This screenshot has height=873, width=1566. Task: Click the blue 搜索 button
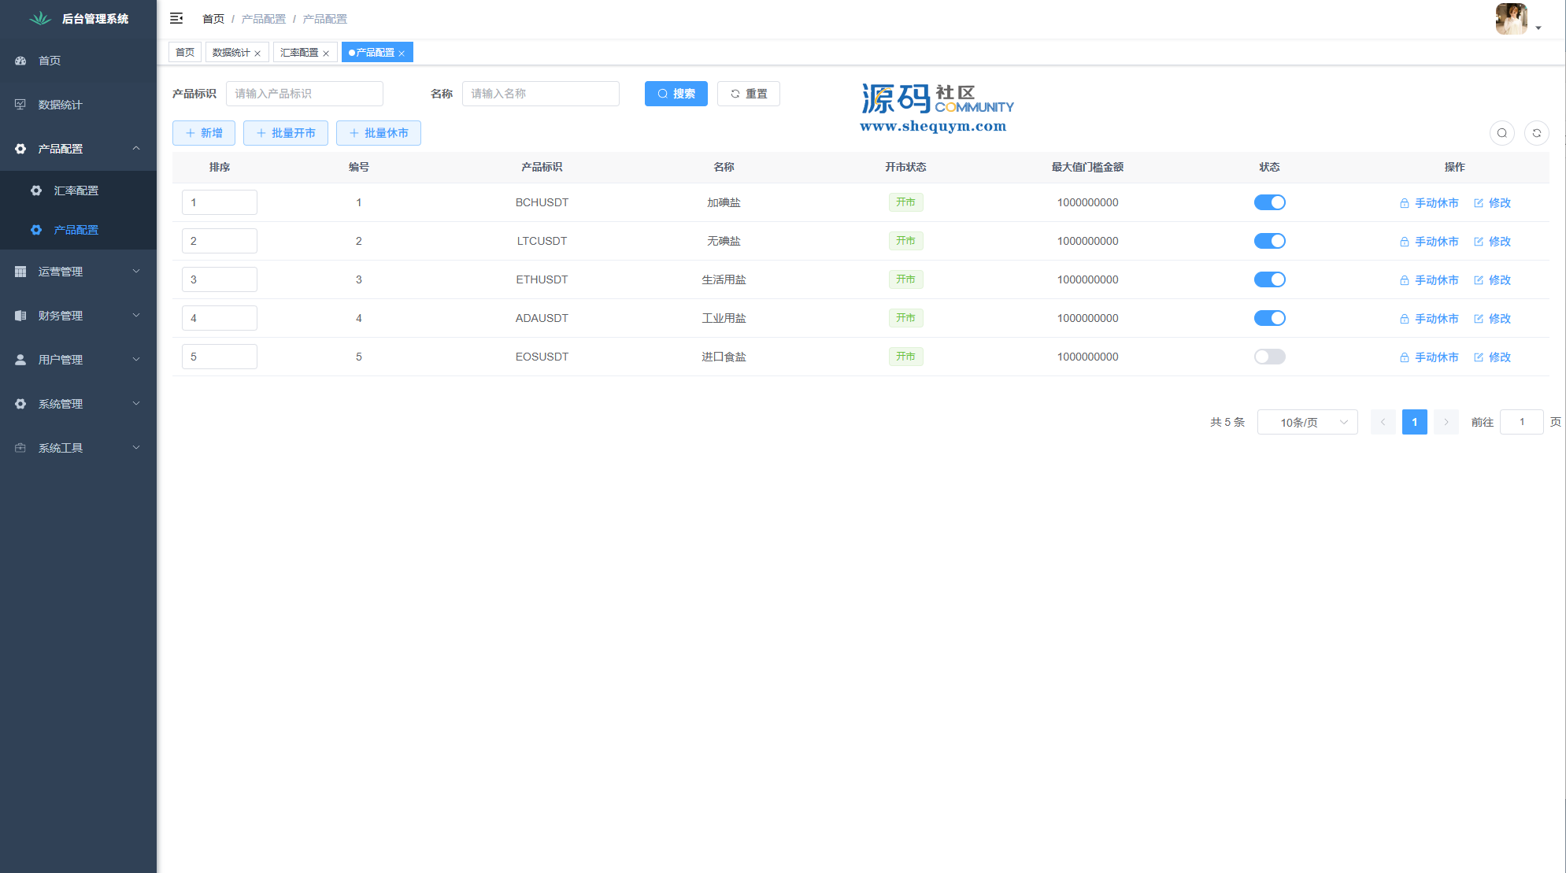click(x=676, y=94)
